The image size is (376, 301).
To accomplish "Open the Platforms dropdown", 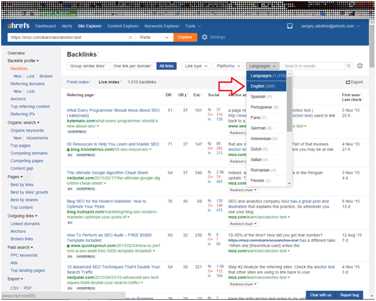I will click(x=228, y=66).
